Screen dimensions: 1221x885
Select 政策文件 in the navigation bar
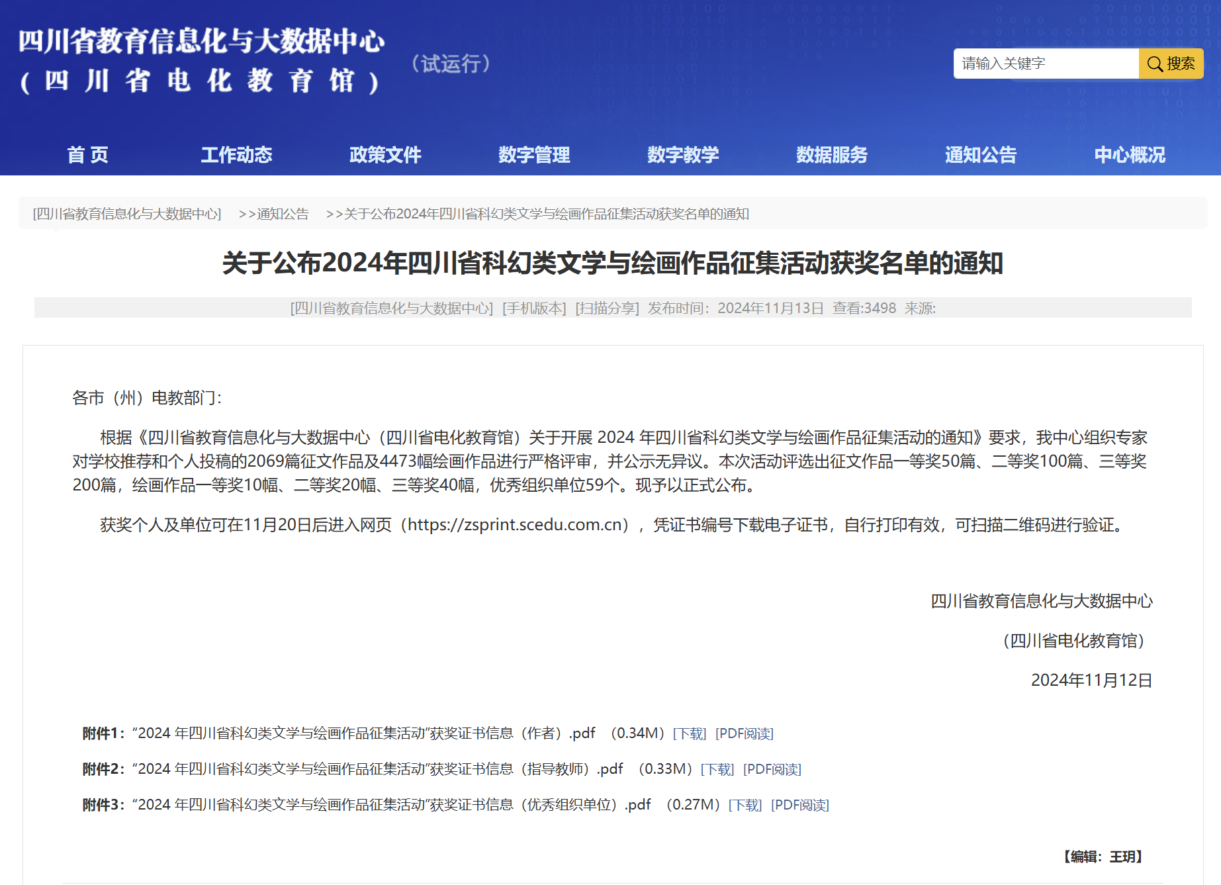[385, 155]
